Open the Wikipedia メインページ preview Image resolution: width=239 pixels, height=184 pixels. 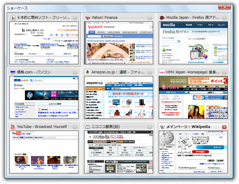(x=193, y=152)
